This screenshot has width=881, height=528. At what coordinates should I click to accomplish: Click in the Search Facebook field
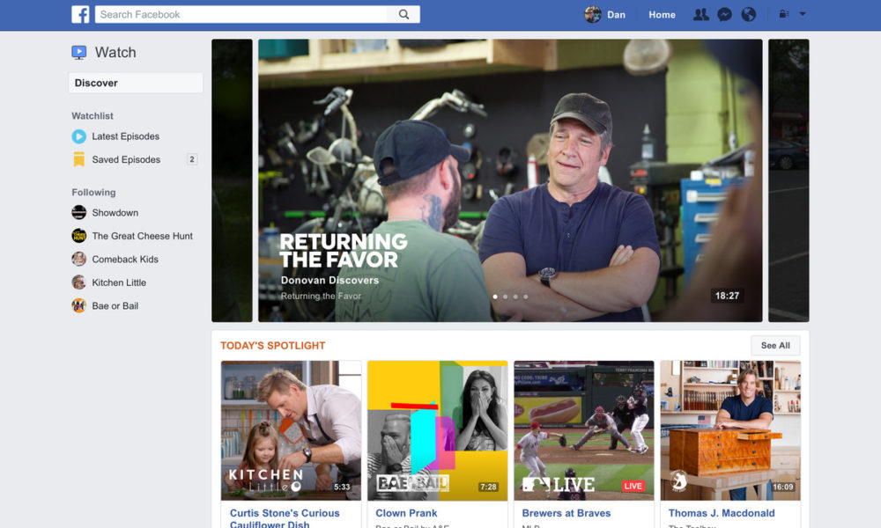pos(242,14)
